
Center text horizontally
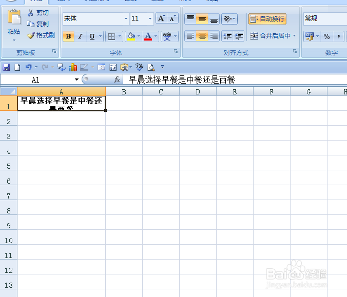[202, 35]
